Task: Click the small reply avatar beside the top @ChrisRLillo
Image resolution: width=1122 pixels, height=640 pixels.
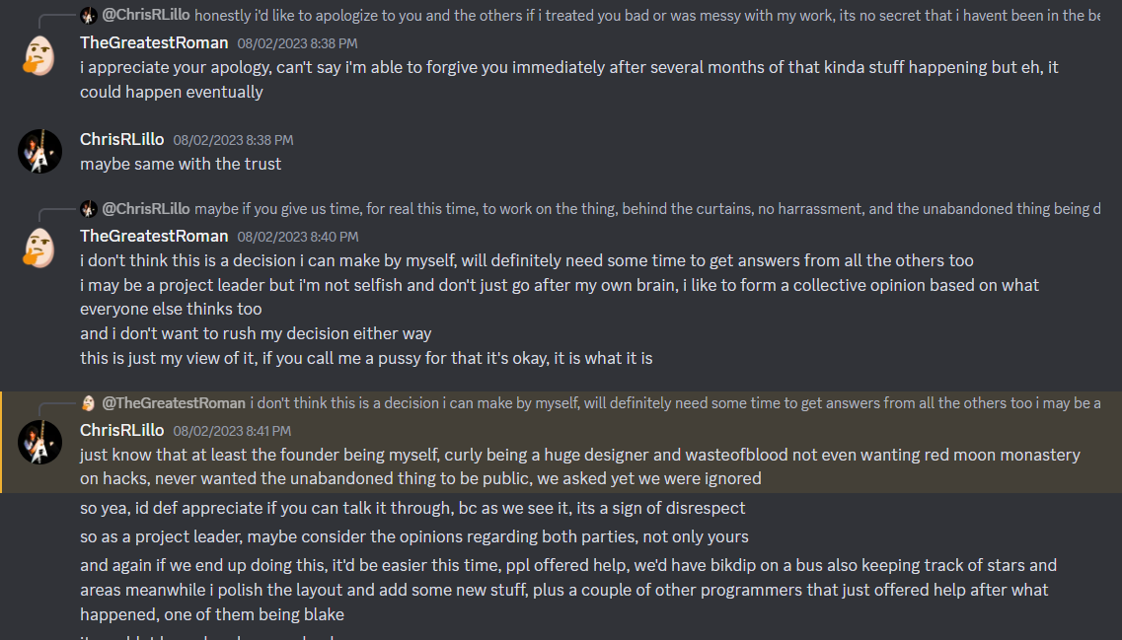Action: [x=89, y=15]
